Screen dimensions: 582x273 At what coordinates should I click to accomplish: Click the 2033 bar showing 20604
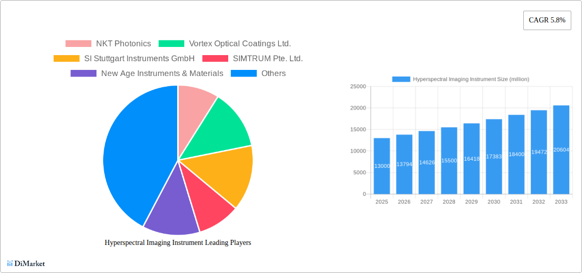(x=561, y=150)
